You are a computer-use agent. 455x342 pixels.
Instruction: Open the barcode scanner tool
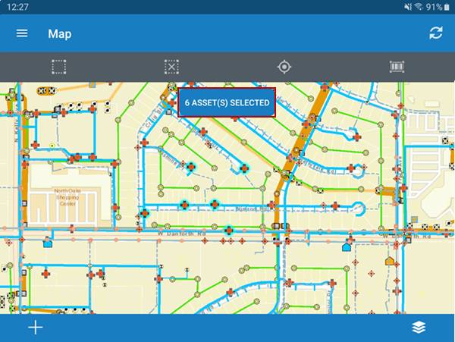tap(397, 67)
